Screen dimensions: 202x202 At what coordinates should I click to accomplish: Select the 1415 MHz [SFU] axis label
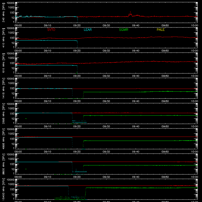tap(4, 88)
